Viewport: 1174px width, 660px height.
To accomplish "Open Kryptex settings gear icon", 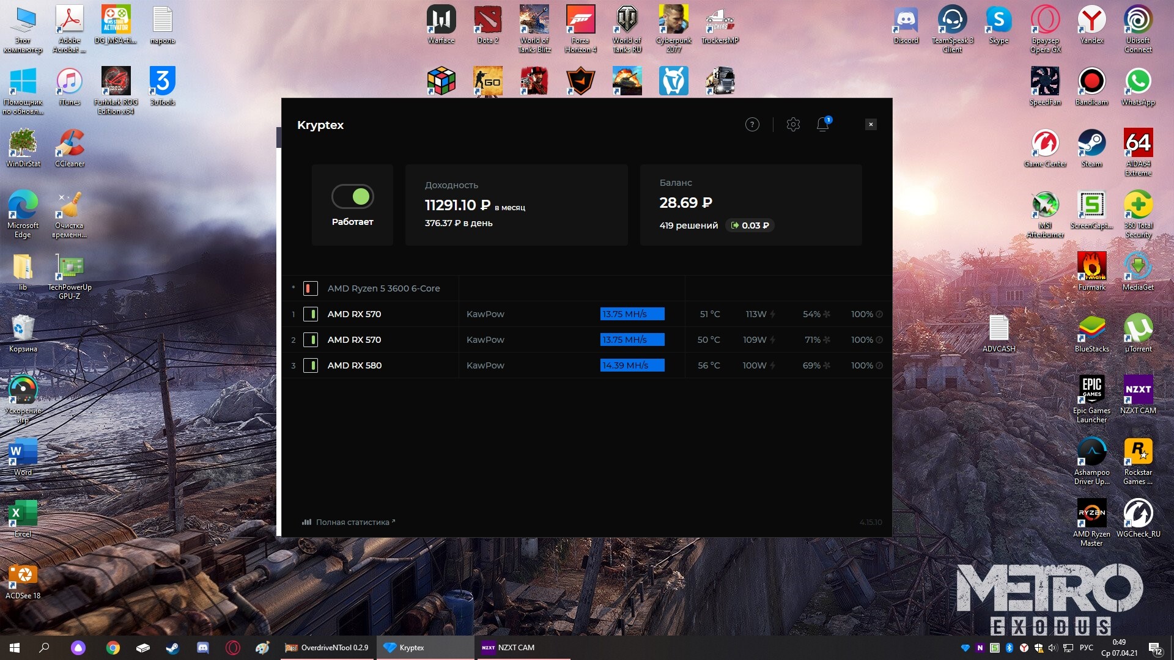I will click(x=793, y=125).
